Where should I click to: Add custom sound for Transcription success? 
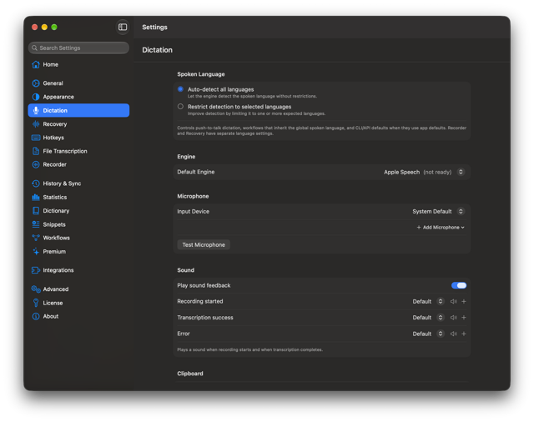(x=464, y=317)
